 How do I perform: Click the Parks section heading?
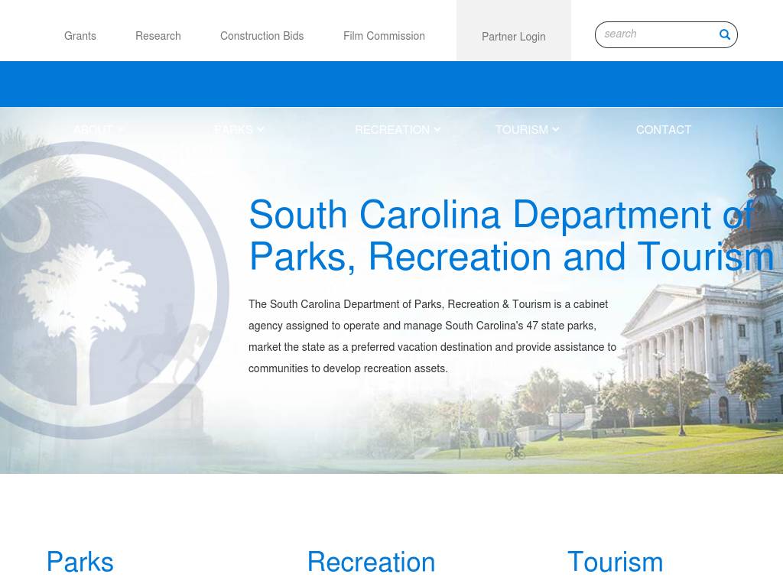[x=80, y=562]
